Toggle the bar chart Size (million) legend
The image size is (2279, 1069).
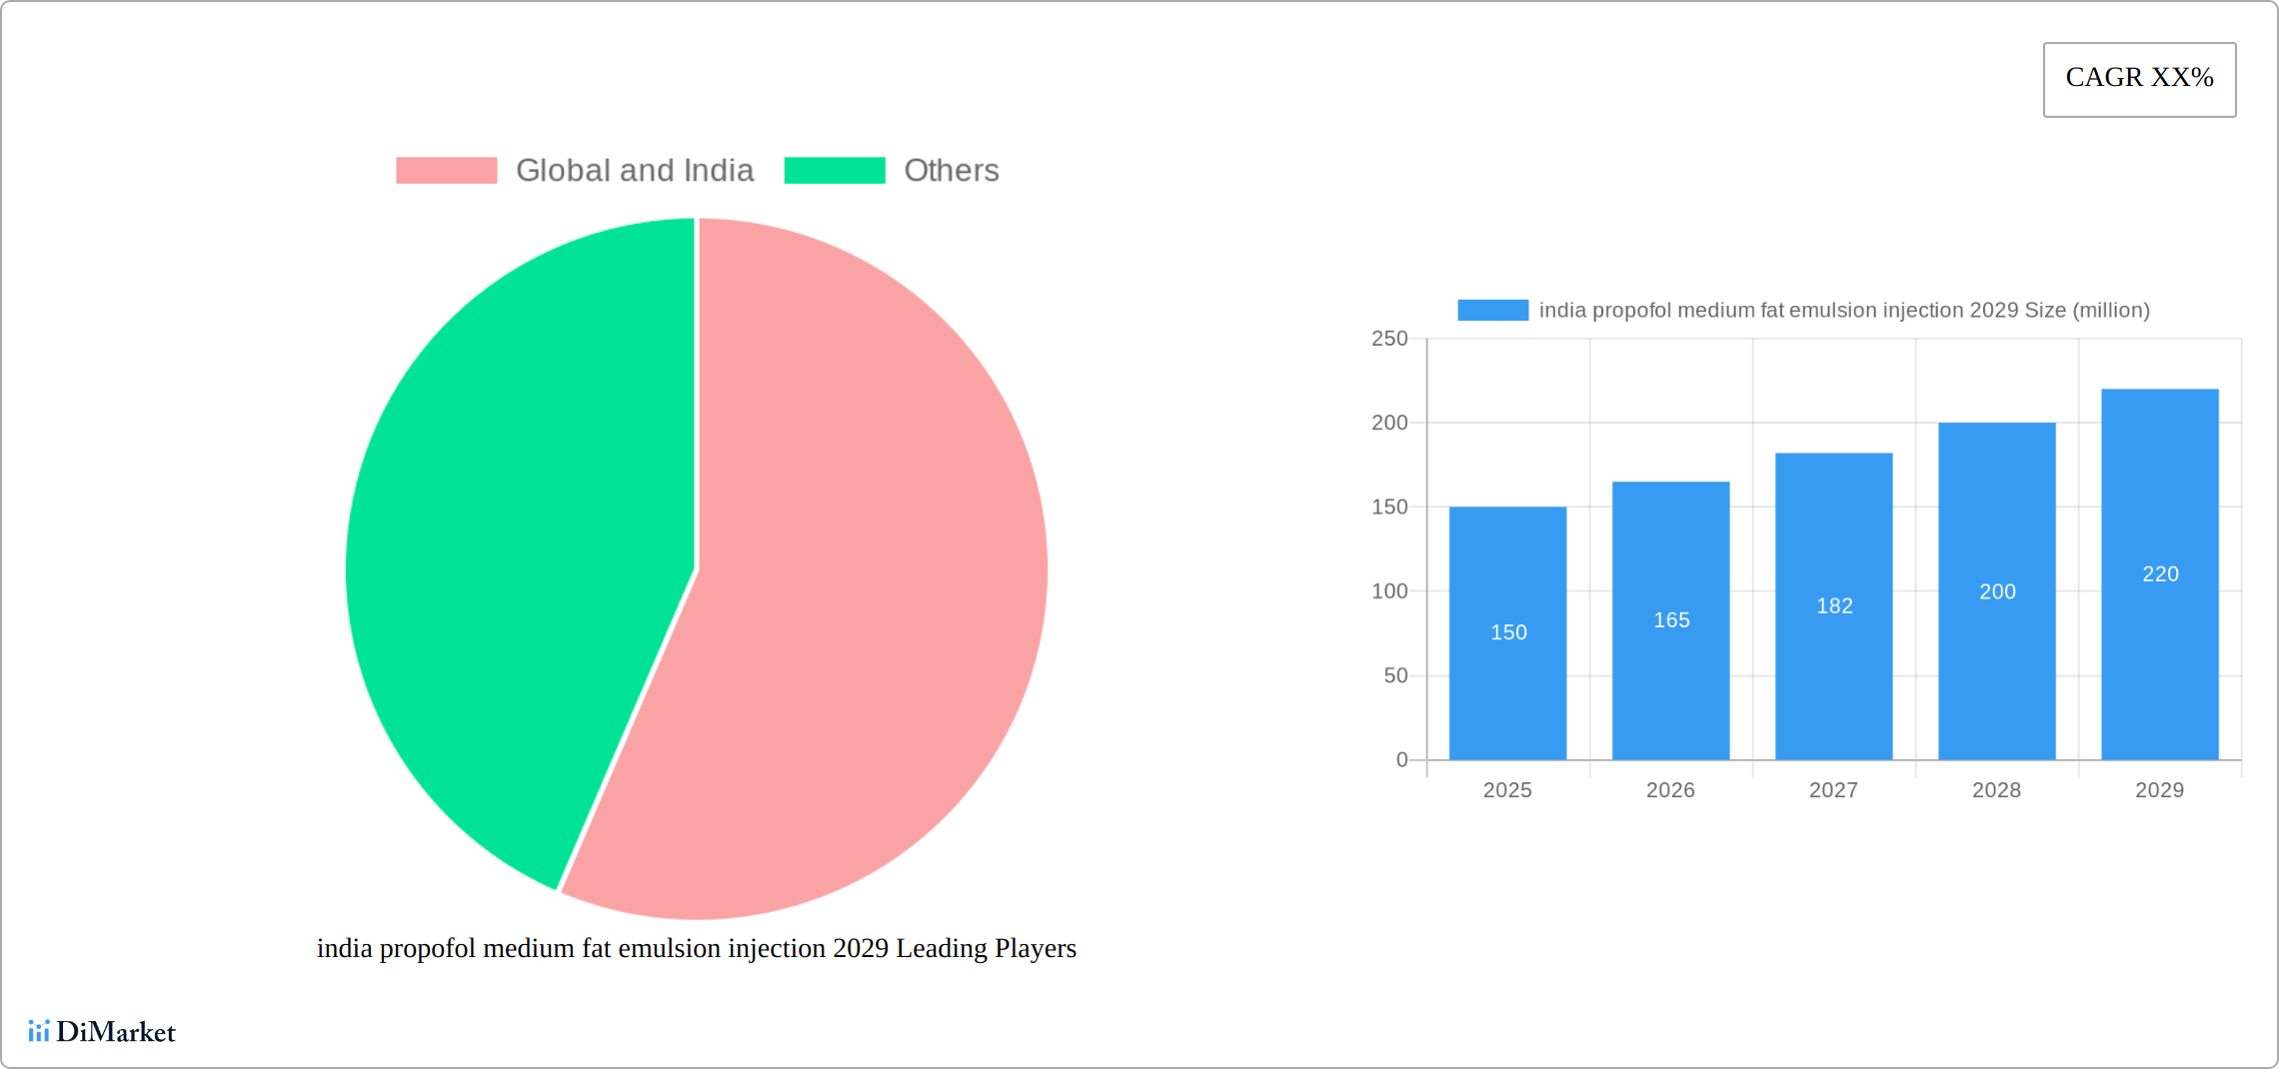click(x=1803, y=311)
